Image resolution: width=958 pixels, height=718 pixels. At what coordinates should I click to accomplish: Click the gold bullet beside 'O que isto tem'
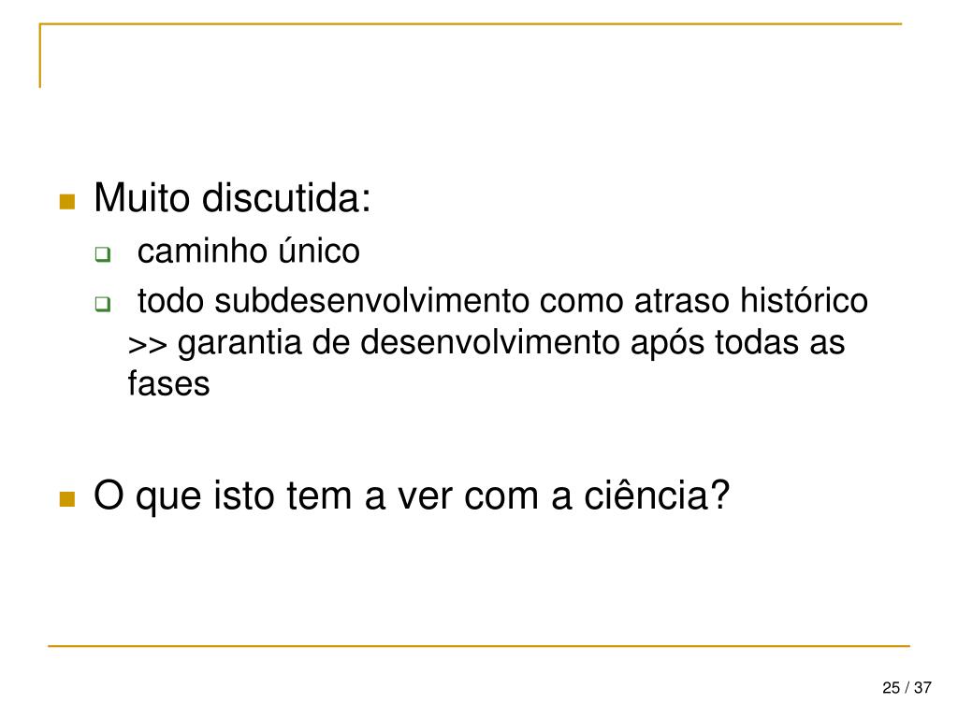(x=67, y=499)
